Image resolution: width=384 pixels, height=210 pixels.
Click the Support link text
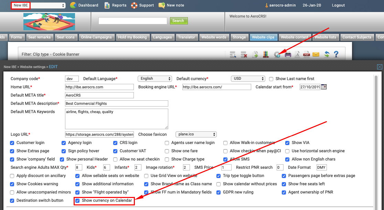pos(147,5)
